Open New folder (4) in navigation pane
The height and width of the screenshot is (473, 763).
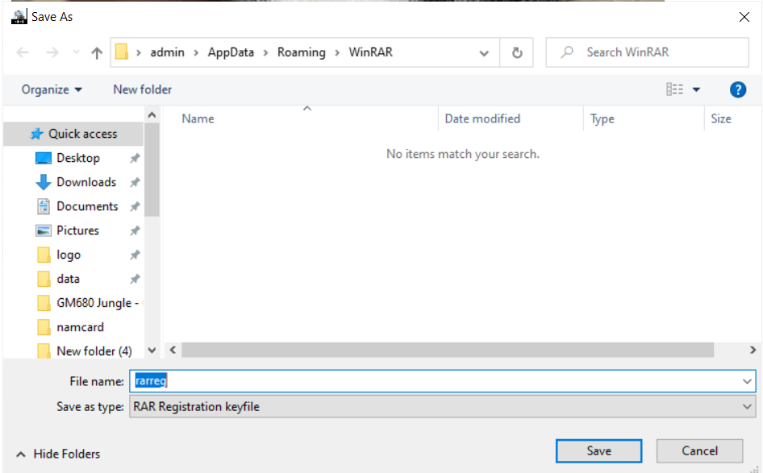click(94, 351)
